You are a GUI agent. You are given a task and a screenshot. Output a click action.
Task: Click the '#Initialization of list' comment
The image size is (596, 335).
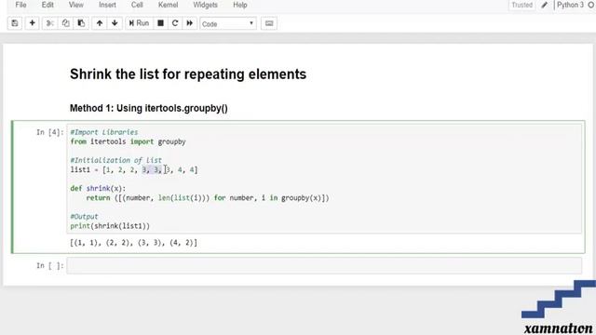[115, 160]
